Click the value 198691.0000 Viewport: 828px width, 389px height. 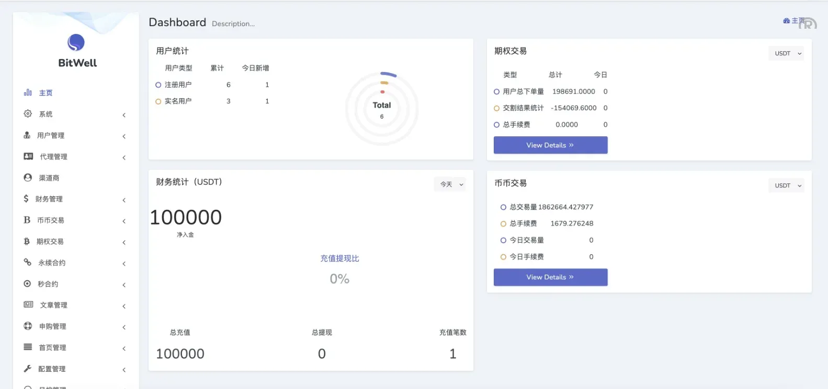pyautogui.click(x=574, y=91)
